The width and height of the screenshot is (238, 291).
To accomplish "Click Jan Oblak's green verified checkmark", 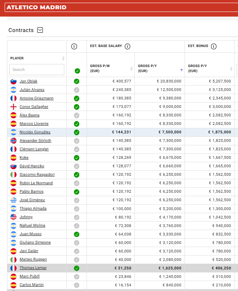I will 77,81.
